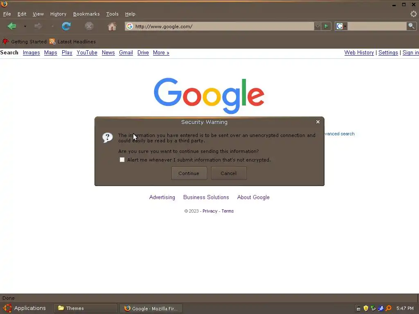Open the Web History link
Viewport: 419px width, 314px height.
tap(359, 53)
